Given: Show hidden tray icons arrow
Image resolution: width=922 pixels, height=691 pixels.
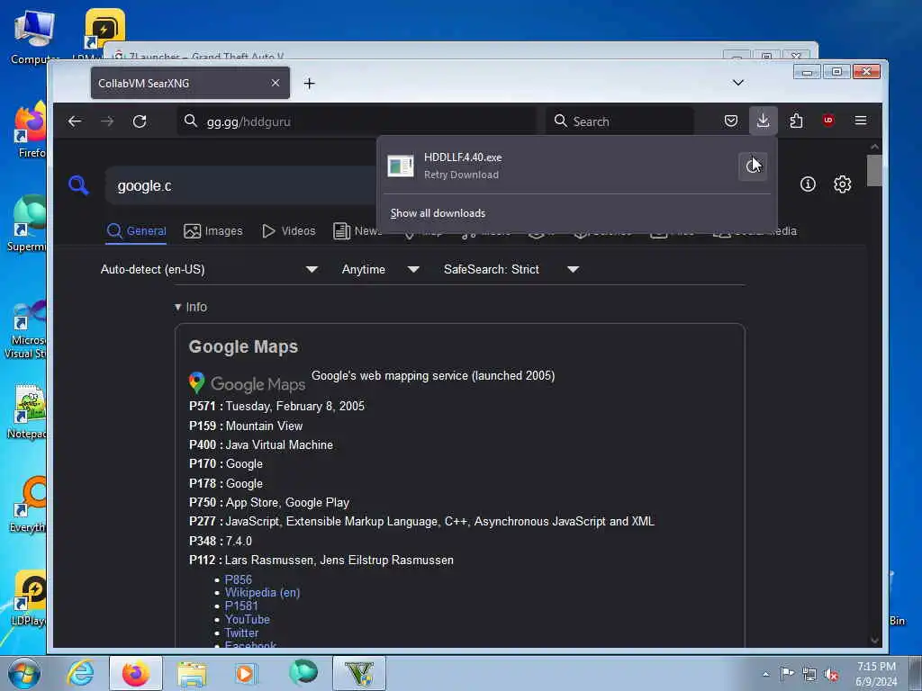Looking at the screenshot, I should (x=765, y=674).
